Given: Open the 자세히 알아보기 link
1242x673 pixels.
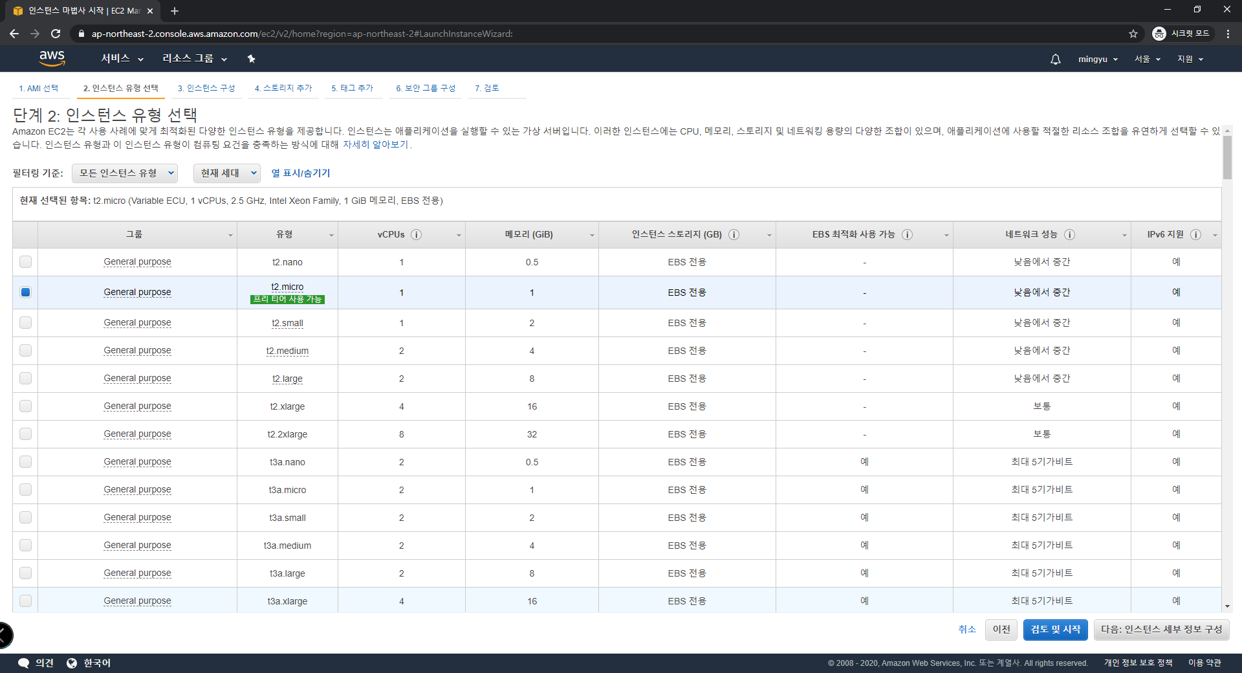Looking at the screenshot, I should 376,145.
